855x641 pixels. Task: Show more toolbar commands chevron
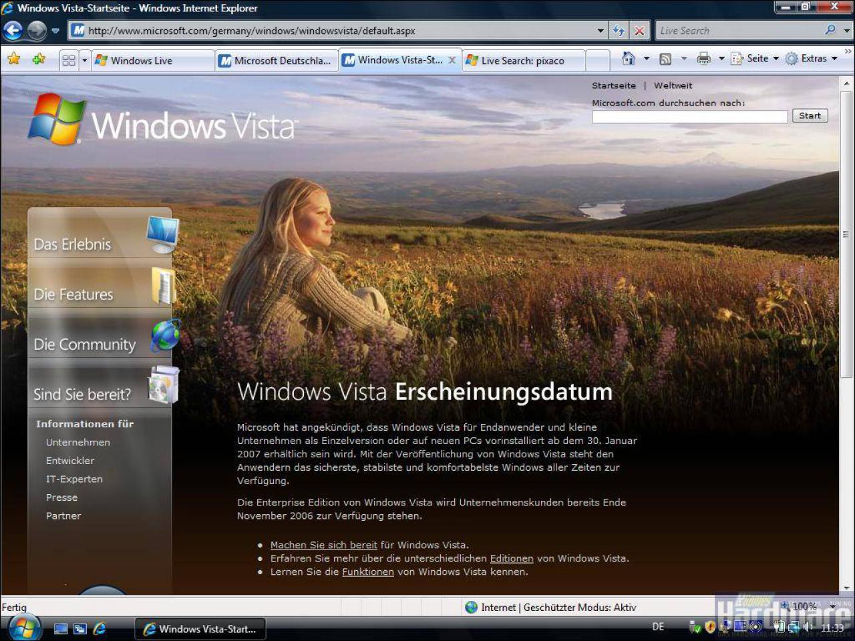[848, 51]
